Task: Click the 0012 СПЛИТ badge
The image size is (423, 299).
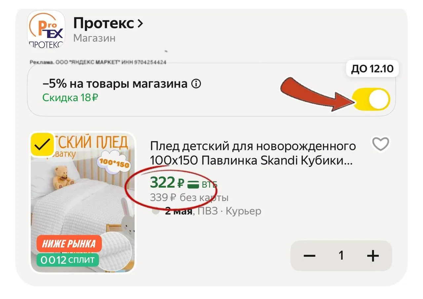Action: [68, 260]
